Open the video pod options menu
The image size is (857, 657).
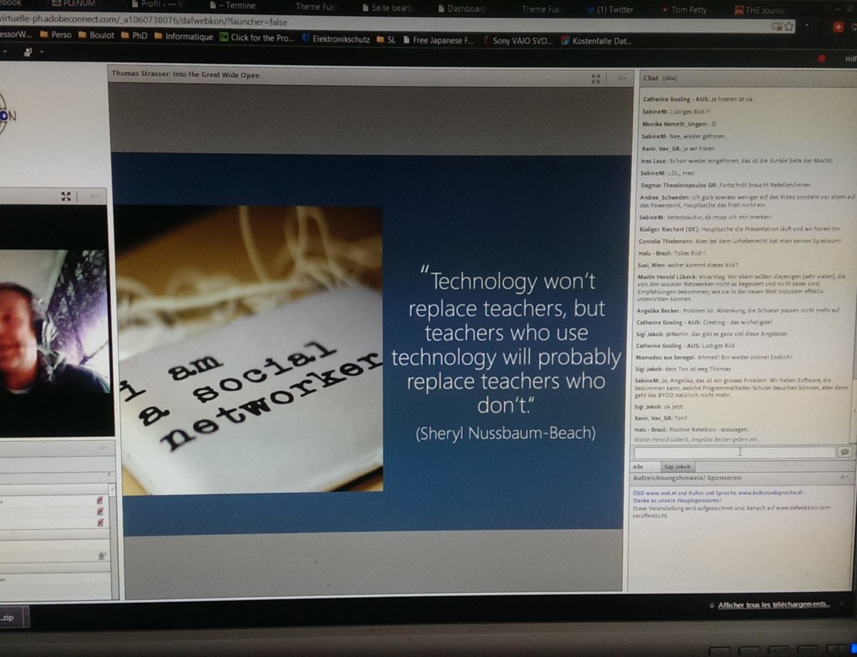tap(94, 196)
